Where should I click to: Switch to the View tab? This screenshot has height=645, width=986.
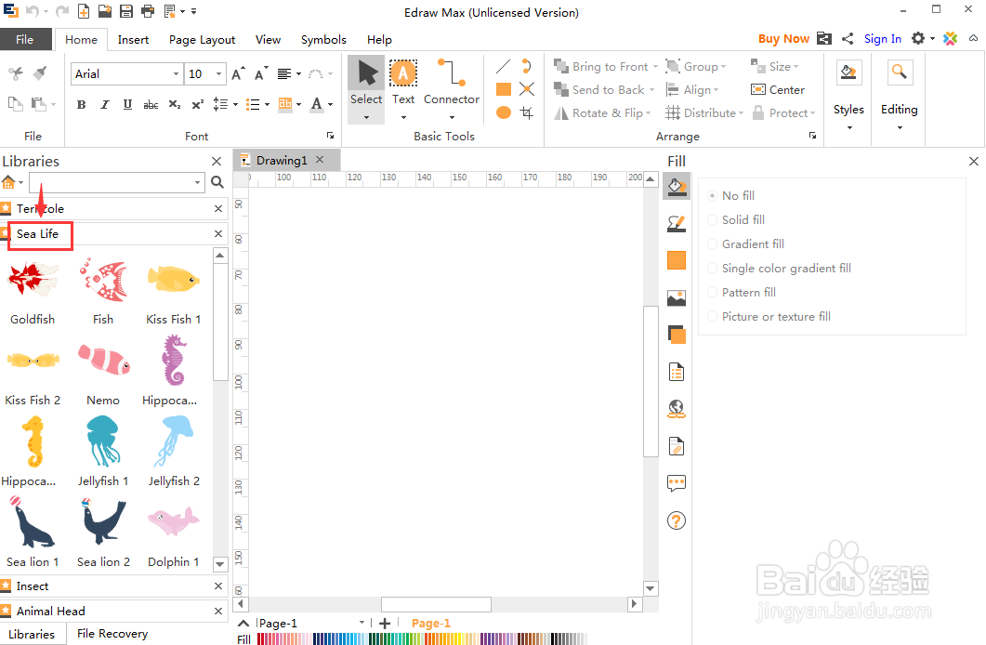(x=268, y=40)
